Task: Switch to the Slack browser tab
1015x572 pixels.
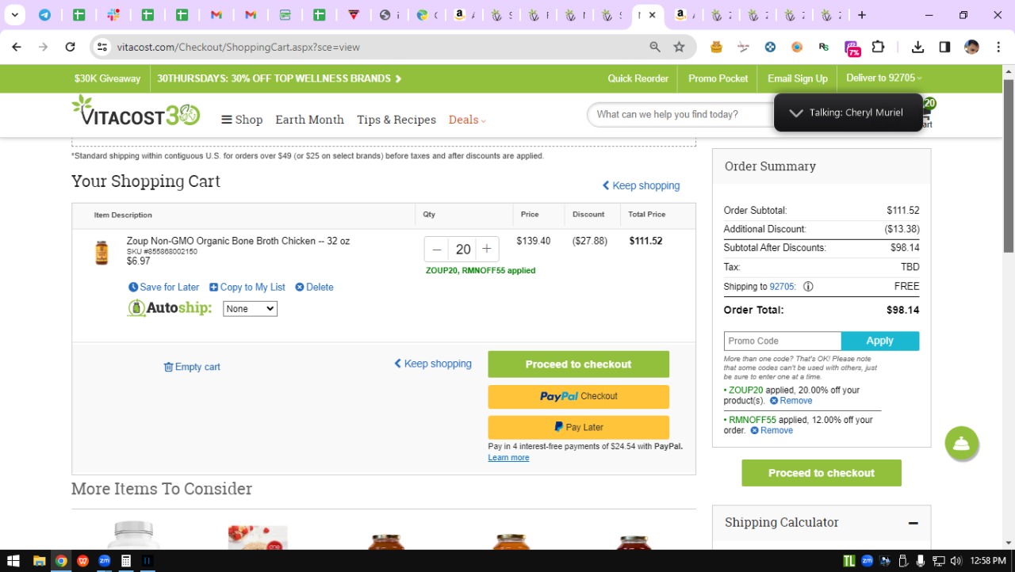Action: coord(113,15)
